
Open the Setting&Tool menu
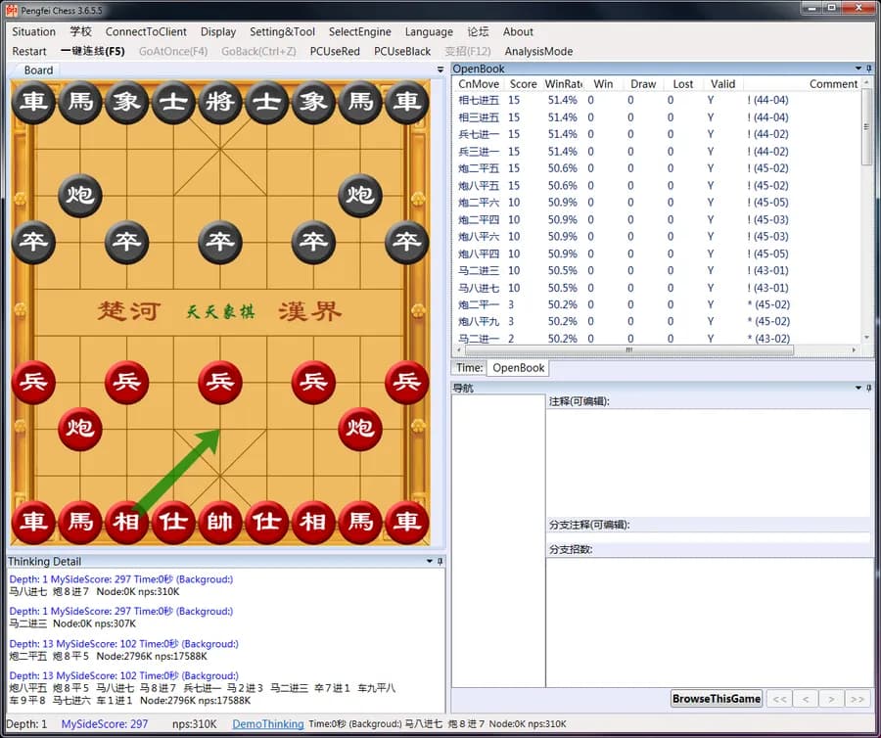[282, 32]
